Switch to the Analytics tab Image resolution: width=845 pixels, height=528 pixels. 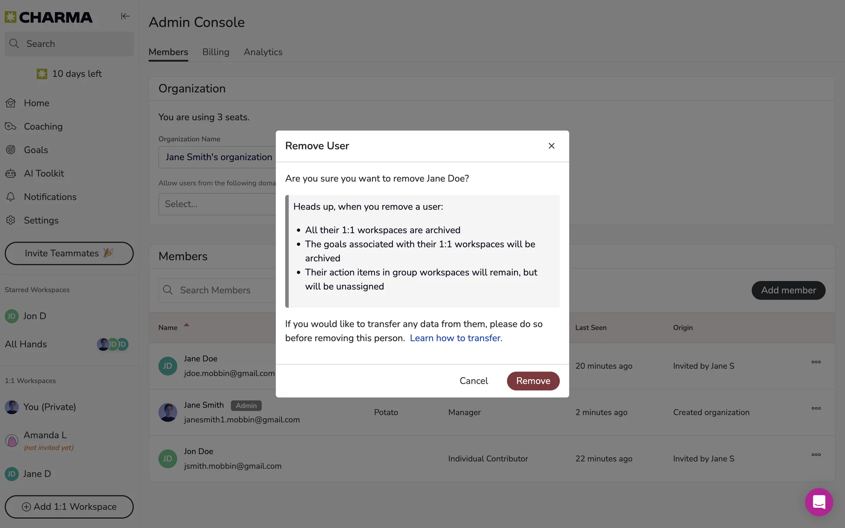[263, 52]
